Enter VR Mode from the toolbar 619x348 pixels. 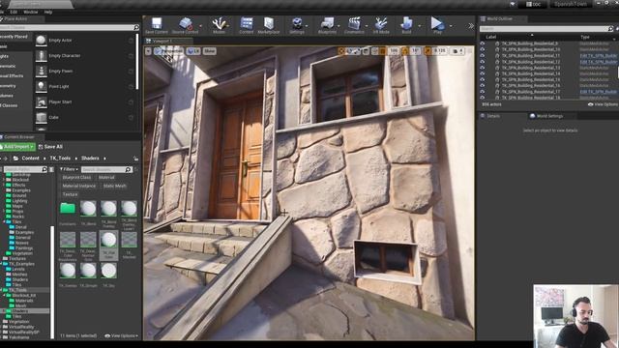pos(381,25)
